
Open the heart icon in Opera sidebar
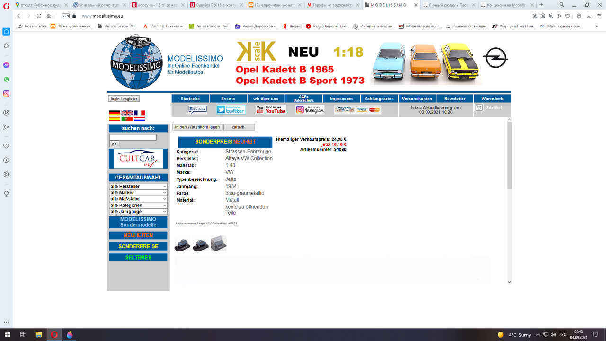tap(6, 146)
